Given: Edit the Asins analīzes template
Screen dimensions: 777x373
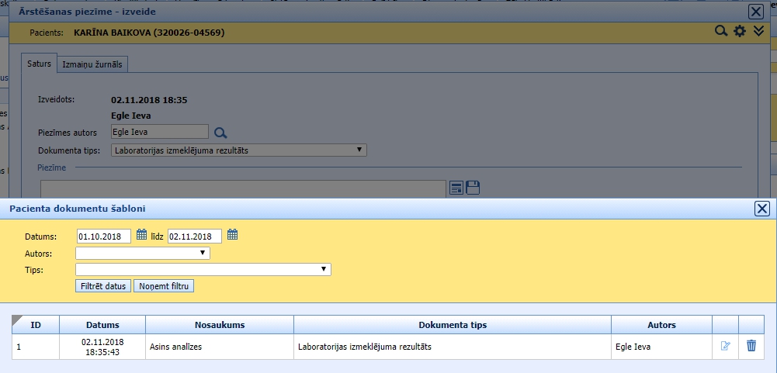Looking at the screenshot, I should (725, 346).
